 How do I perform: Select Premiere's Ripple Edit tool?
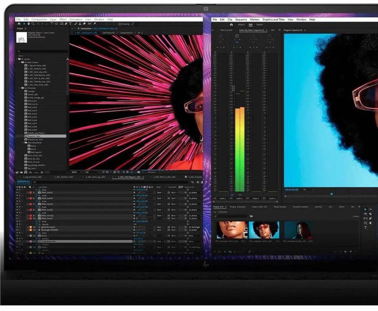tap(365, 214)
